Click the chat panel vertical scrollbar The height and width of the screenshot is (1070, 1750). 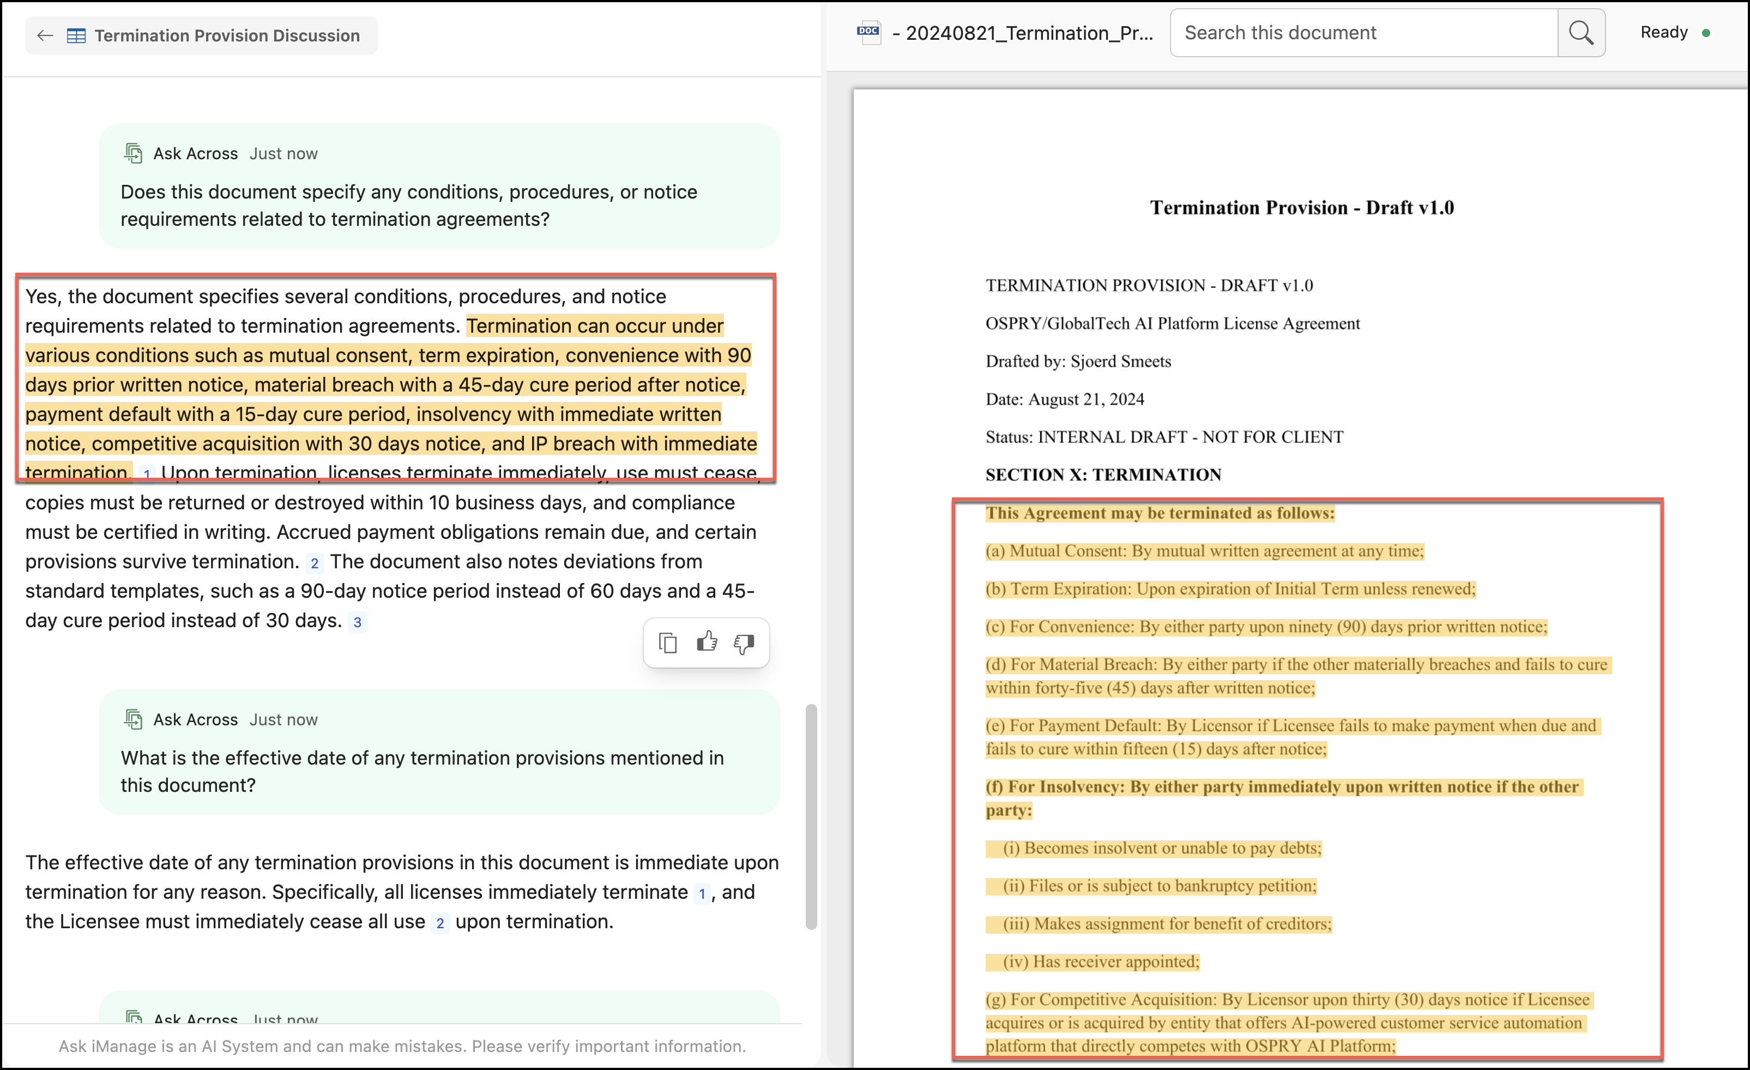[x=811, y=817]
